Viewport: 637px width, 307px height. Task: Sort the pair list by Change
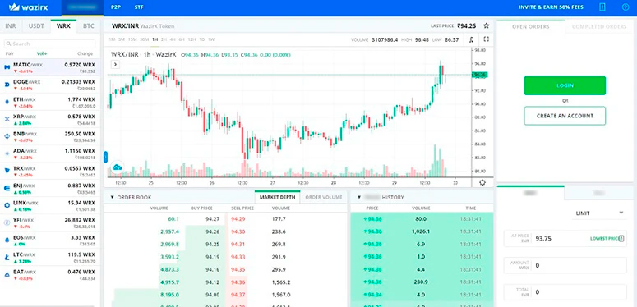pos(85,53)
